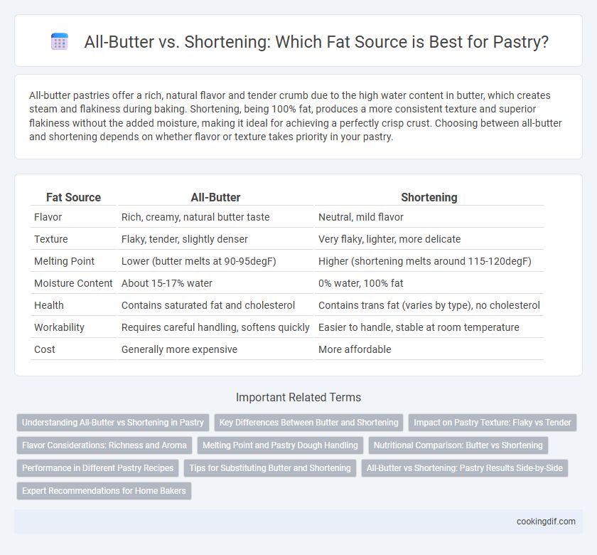Click the Shortening column header

click(429, 198)
